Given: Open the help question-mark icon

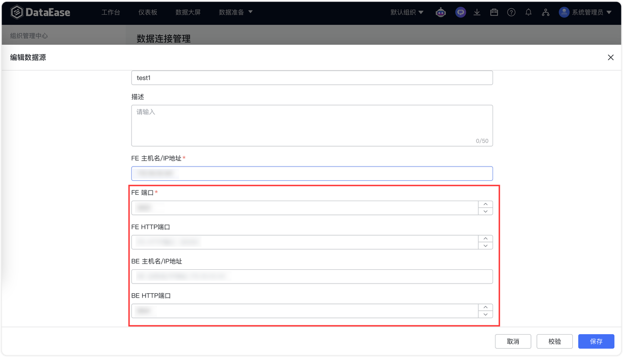Looking at the screenshot, I should pyautogui.click(x=511, y=12).
